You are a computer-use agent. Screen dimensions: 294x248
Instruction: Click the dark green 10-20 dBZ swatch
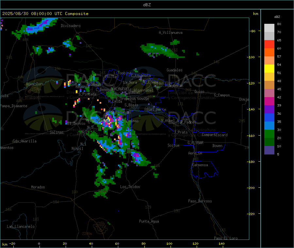coord(269,142)
